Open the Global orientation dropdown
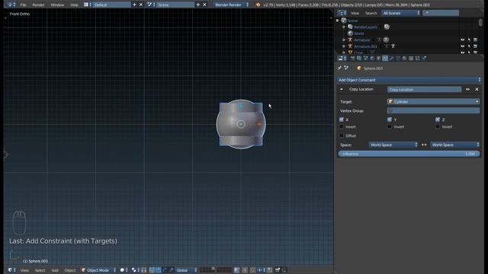The width and height of the screenshot is (488, 274). pos(186,270)
